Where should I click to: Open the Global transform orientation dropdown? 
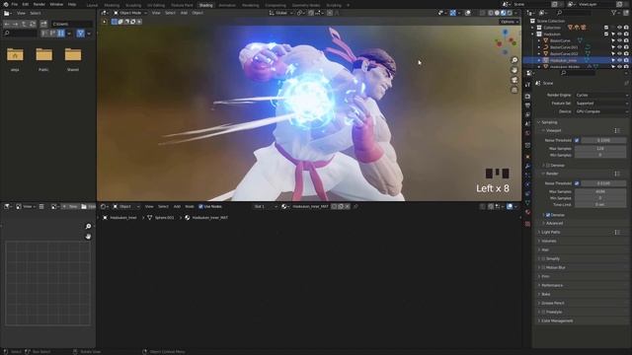pyautogui.click(x=280, y=13)
